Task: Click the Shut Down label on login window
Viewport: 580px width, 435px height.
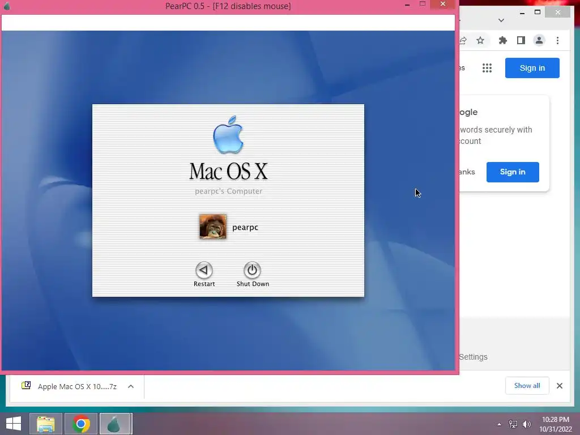Action: [253, 284]
